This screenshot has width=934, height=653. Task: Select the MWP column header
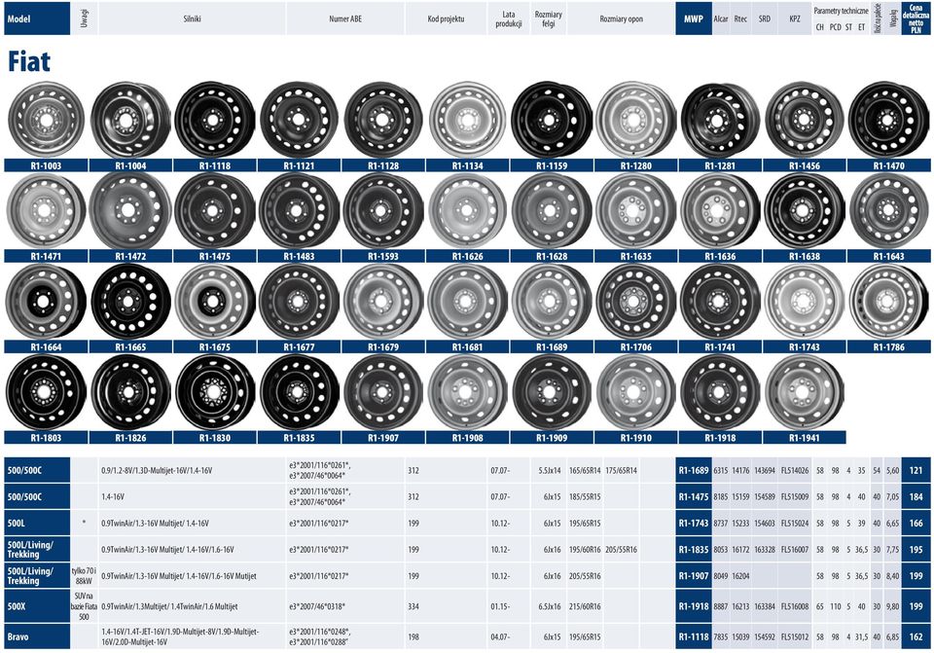(x=694, y=19)
